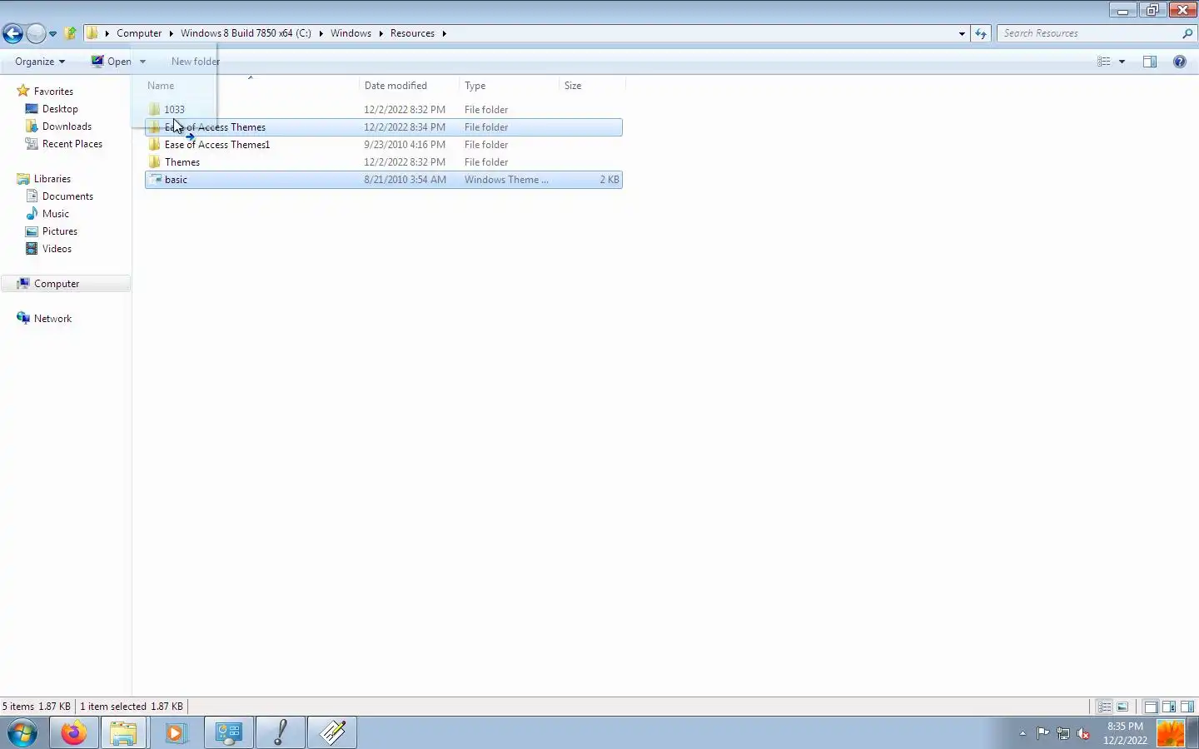
Task: Open the view options dropdown arrow
Action: 1122,62
